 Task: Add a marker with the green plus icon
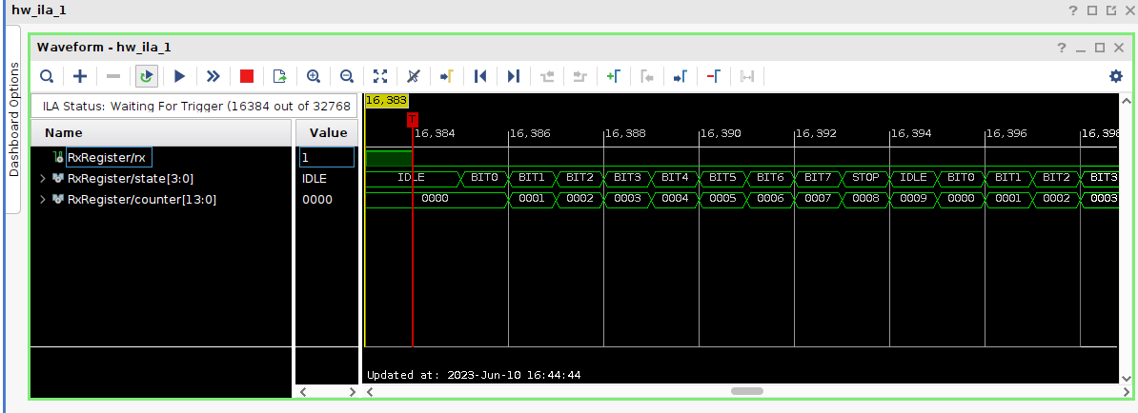613,76
